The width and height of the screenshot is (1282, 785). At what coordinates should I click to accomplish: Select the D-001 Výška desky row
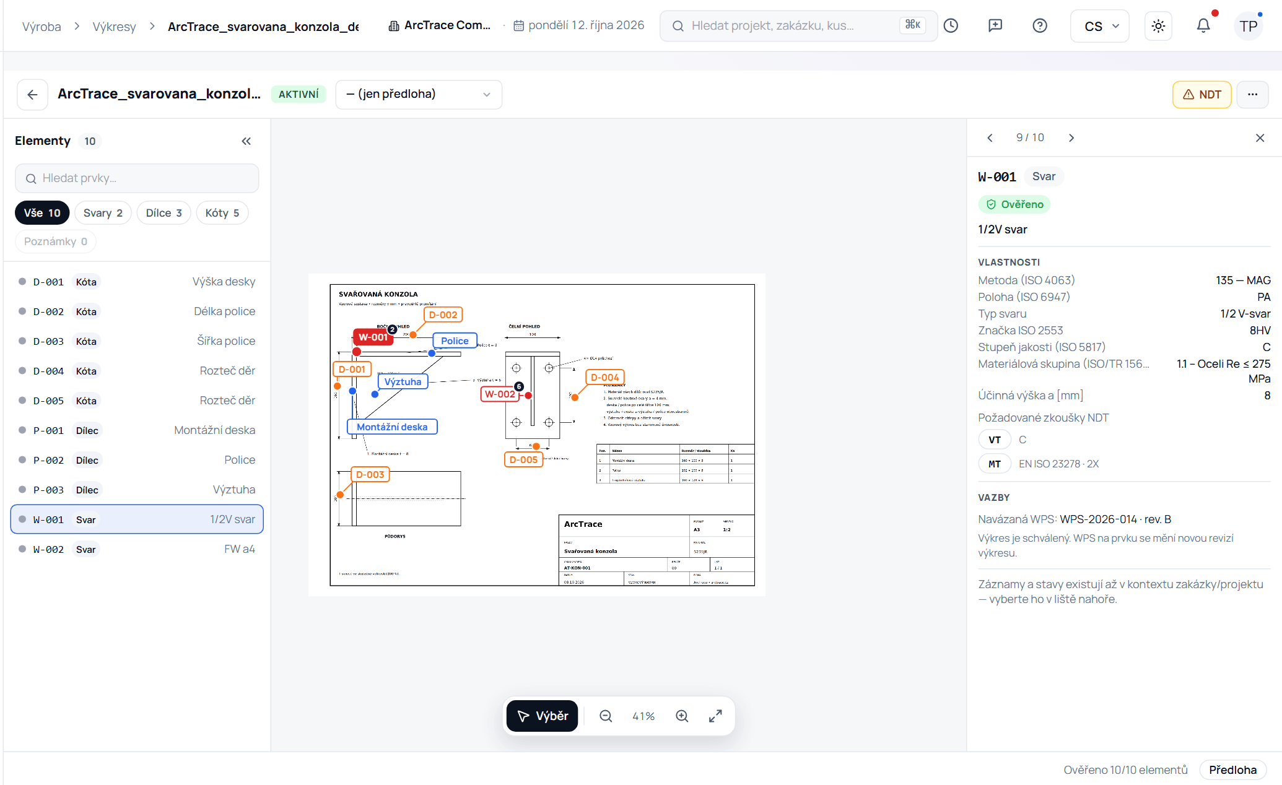coord(137,282)
